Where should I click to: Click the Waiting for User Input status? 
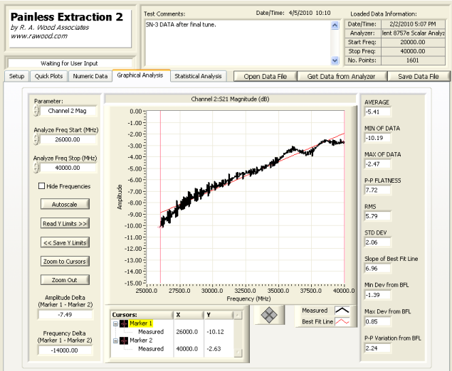tap(69, 63)
